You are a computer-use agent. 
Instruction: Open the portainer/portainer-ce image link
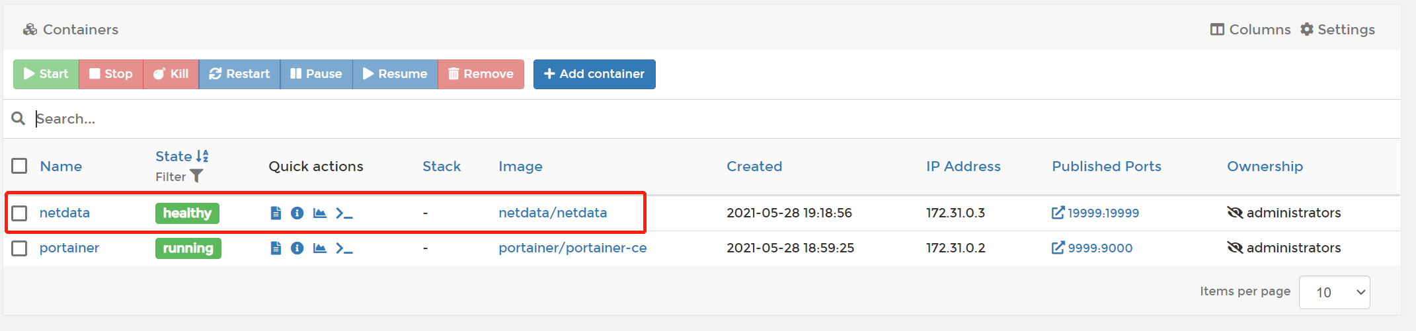pyautogui.click(x=572, y=248)
